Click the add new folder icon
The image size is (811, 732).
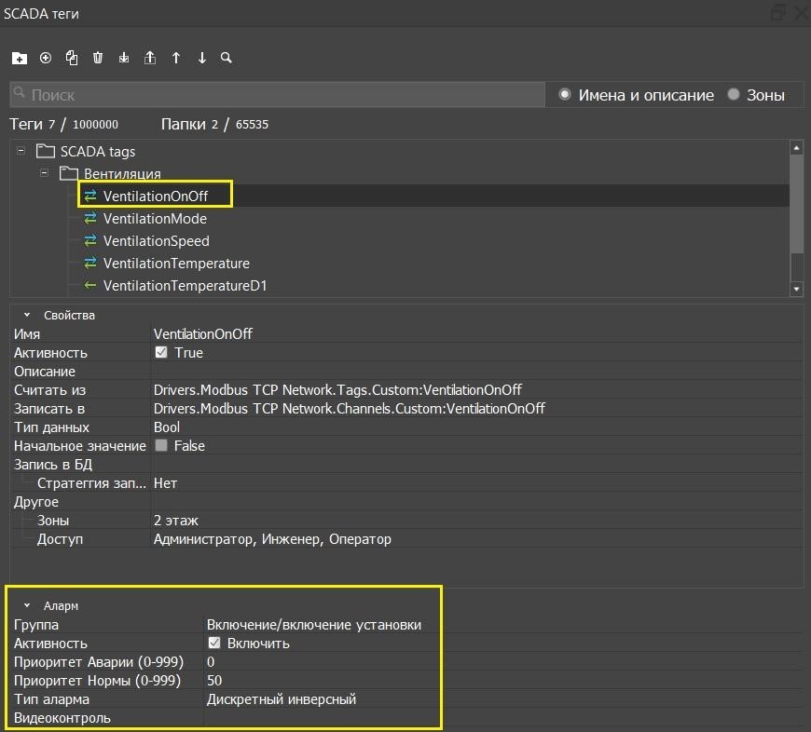19,58
